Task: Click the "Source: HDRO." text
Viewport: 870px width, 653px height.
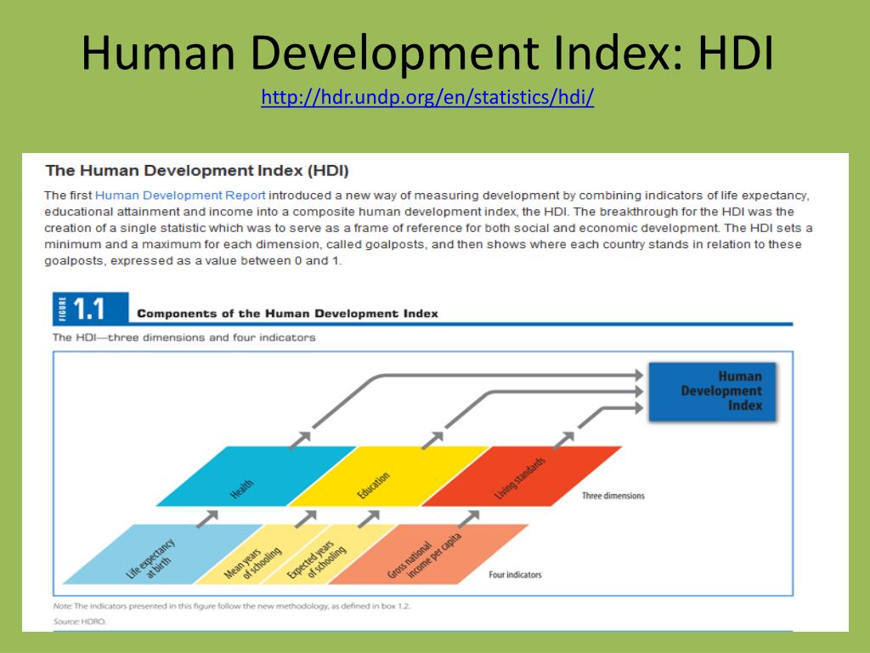Action: click(79, 622)
